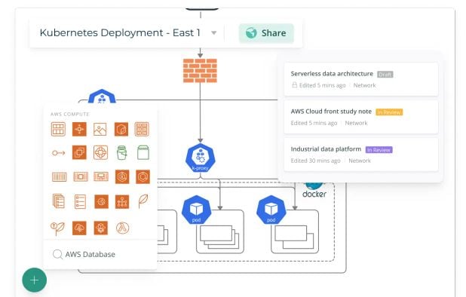Click the Share button
Screen dimensions: 466x297
click(266, 33)
